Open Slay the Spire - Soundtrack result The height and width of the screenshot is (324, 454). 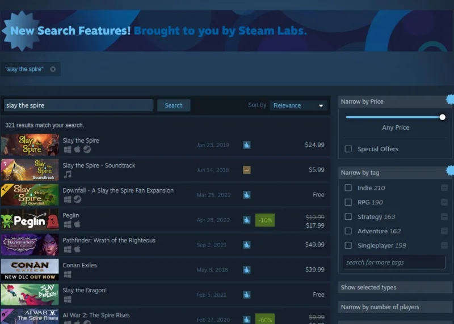click(x=165, y=170)
